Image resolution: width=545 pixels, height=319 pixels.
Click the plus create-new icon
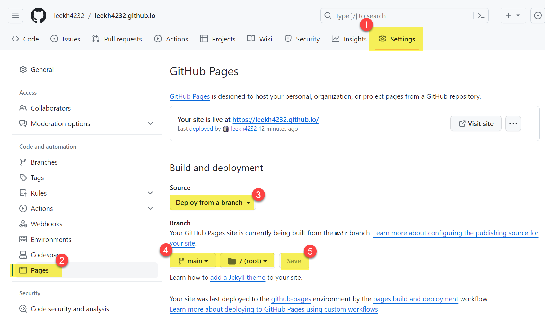coord(509,15)
